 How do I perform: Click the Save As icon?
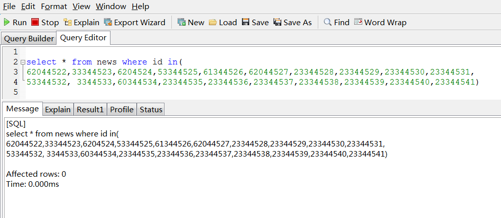(277, 22)
